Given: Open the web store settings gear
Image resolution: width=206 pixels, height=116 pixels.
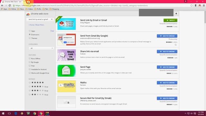Looking at the screenshot, I should (176, 14).
